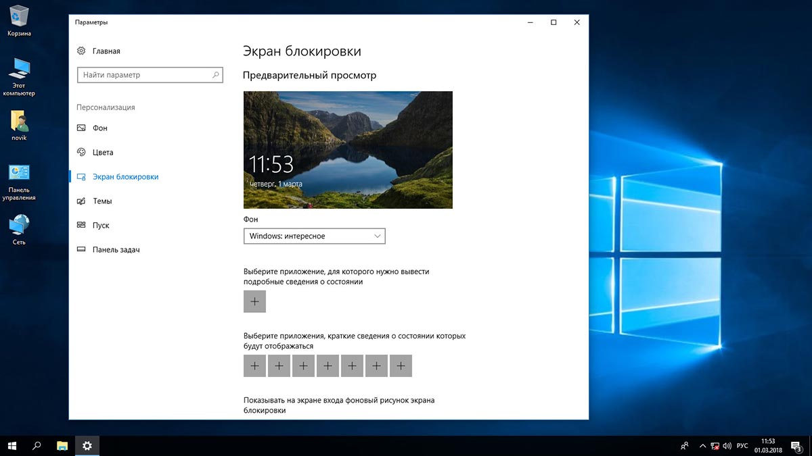Select Экран блокировки in the sidebar
This screenshot has height=456, width=812.
point(125,176)
